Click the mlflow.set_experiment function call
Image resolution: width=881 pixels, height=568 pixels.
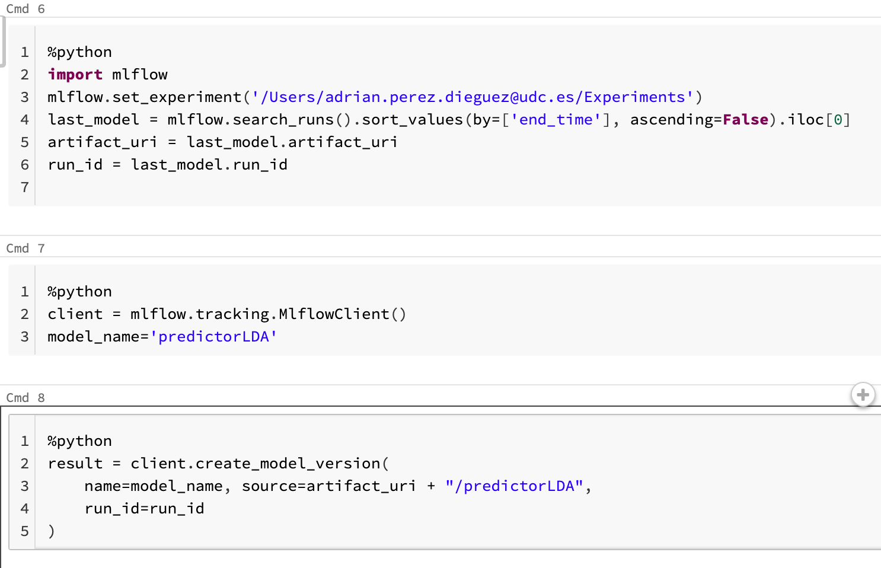pyautogui.click(x=145, y=97)
